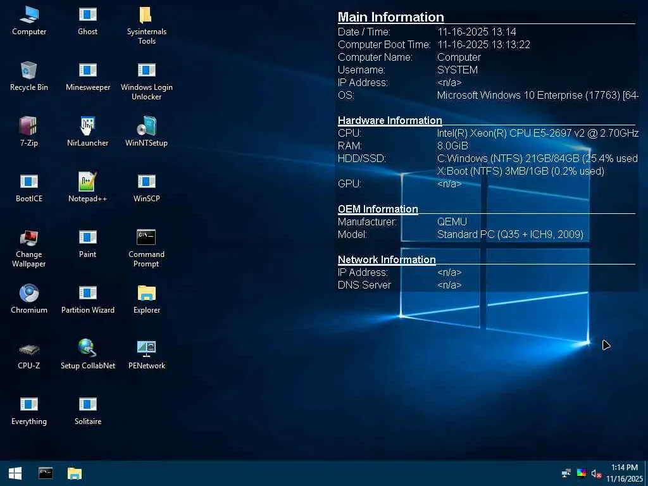
Task: Click the 'Computer Name:' label
Action: (375, 58)
